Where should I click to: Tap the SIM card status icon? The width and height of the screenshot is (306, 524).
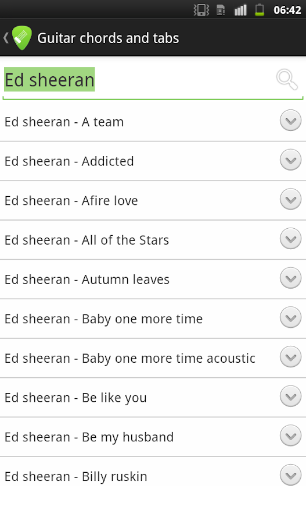click(x=221, y=10)
